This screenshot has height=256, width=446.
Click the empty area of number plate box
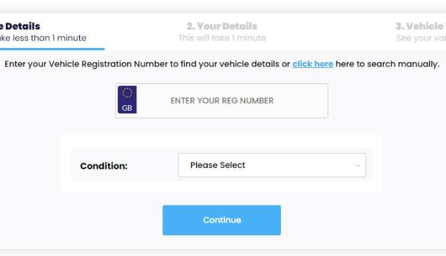click(x=302, y=101)
